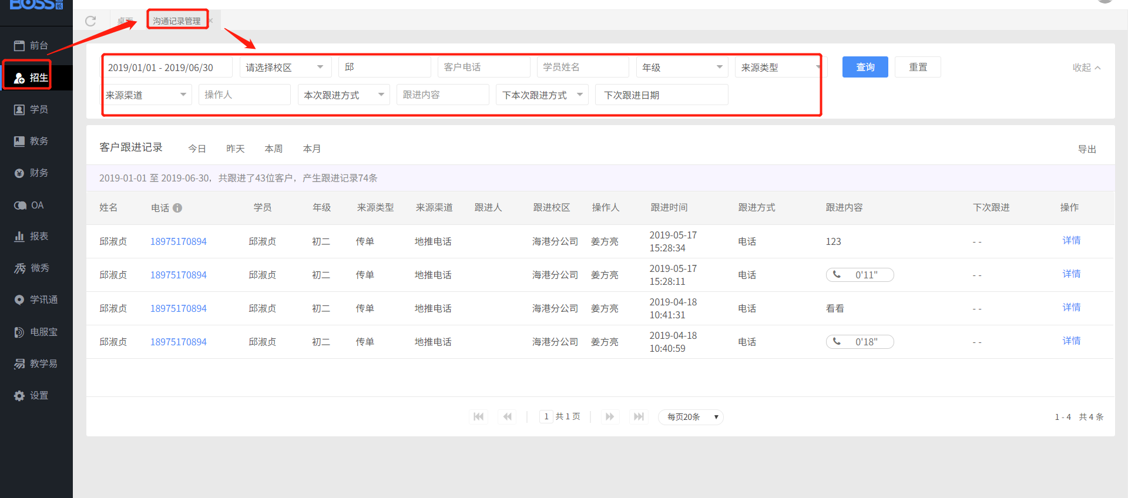Click the info icon beside 电话 header
The image size is (1128, 498).
point(177,208)
